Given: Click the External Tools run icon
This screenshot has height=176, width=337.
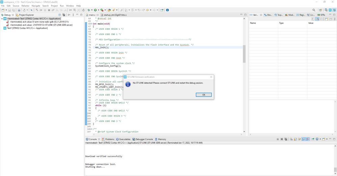Looking at the screenshot, I should tap(102, 10).
